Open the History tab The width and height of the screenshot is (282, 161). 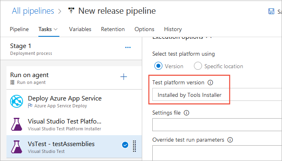[173, 29]
